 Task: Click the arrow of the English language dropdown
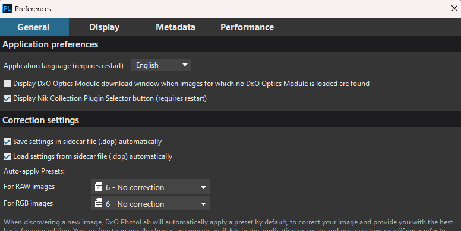185,65
